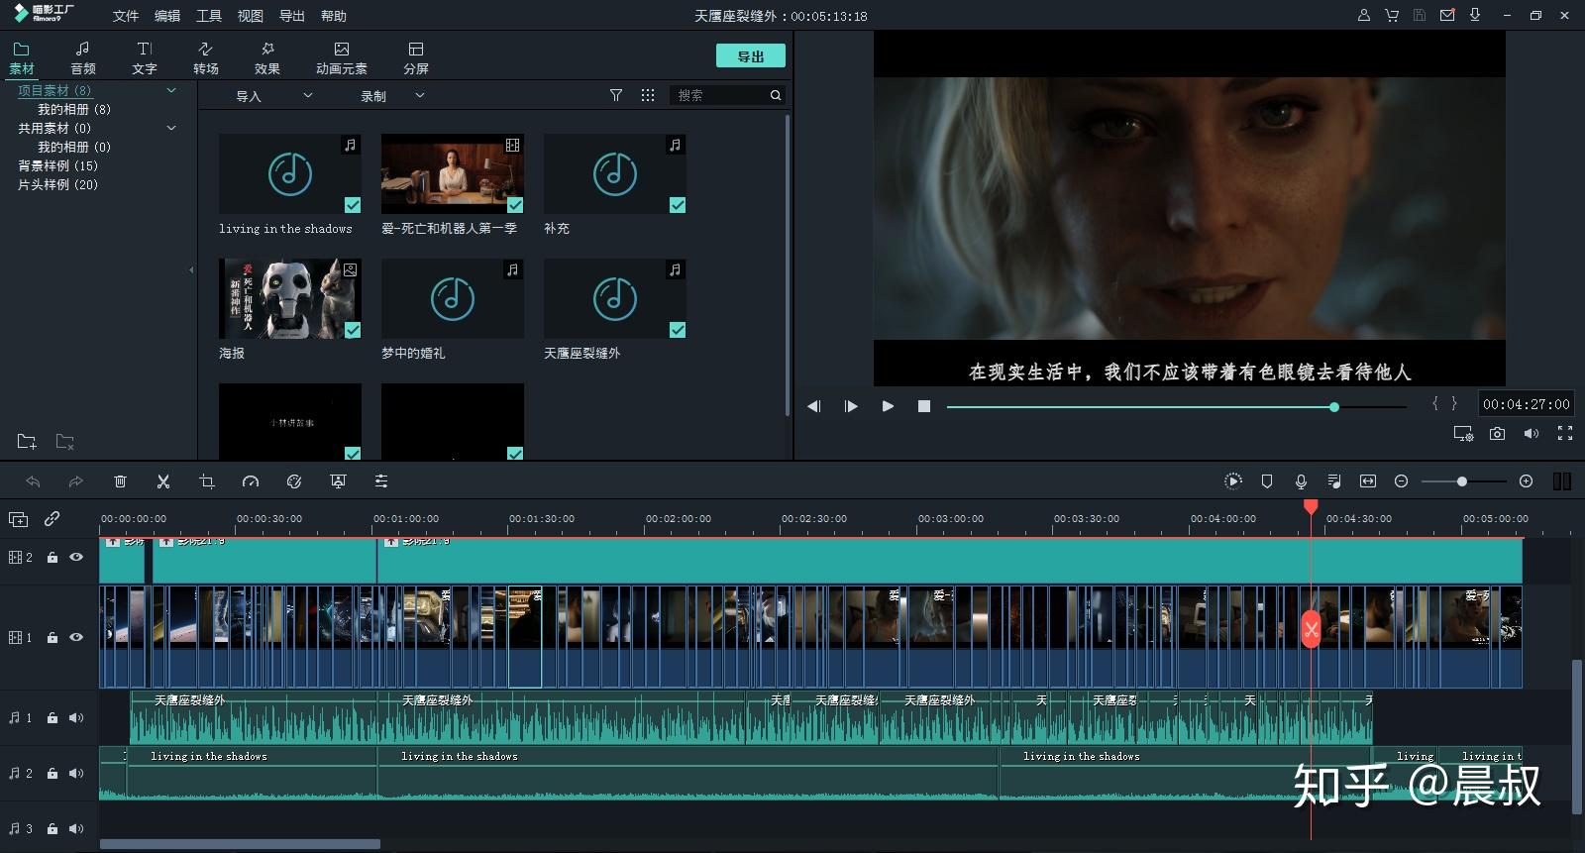Select 片头样例 (20) in the library

click(57, 184)
